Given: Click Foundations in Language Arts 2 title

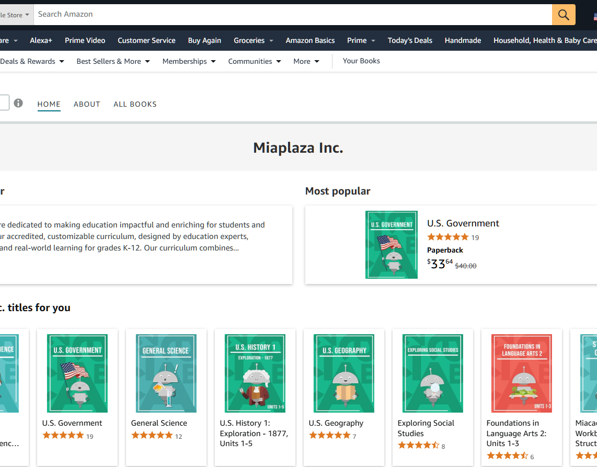Looking at the screenshot, I should [516, 434].
